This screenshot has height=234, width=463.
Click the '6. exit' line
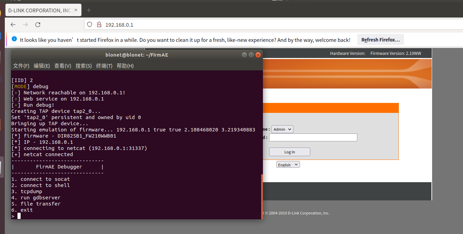(x=22, y=210)
